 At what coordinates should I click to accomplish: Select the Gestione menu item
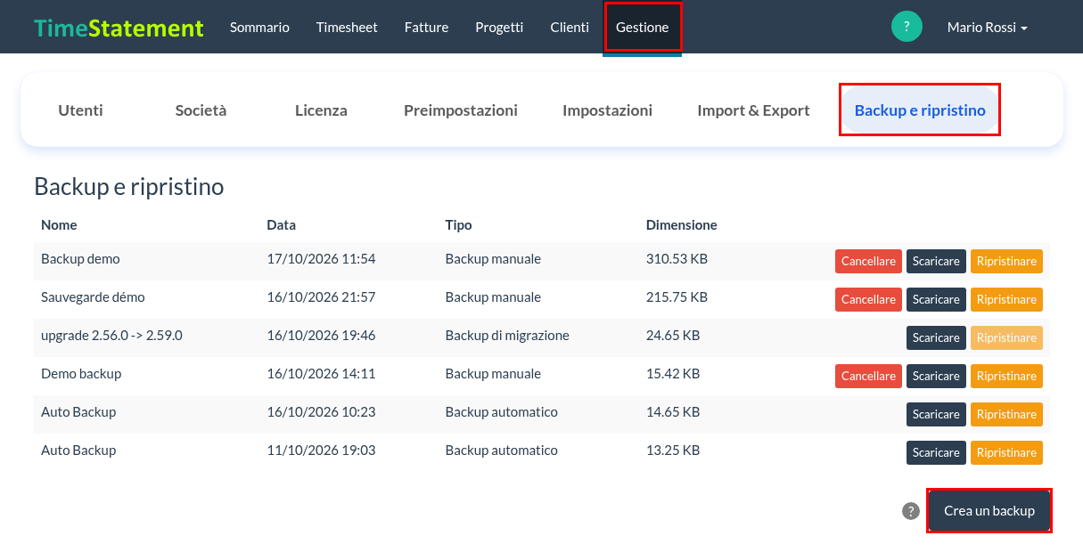(x=642, y=28)
